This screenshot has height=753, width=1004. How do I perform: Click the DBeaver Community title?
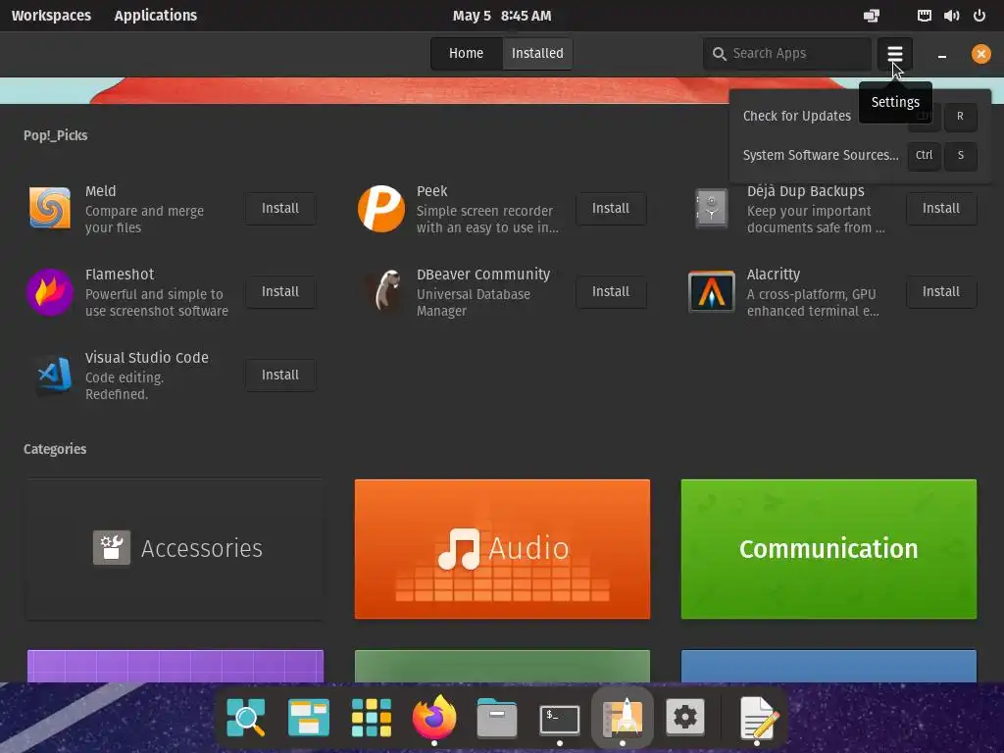(x=483, y=275)
